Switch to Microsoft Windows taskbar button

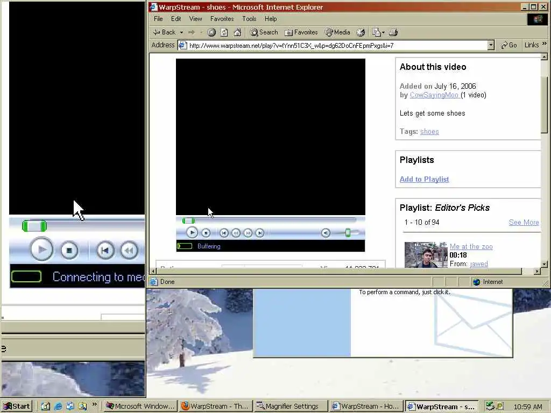[140, 407]
